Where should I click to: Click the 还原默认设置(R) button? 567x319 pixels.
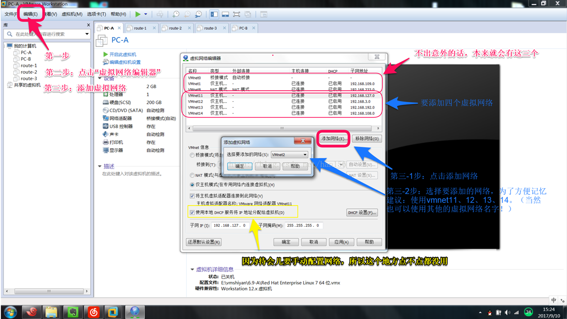coord(203,242)
